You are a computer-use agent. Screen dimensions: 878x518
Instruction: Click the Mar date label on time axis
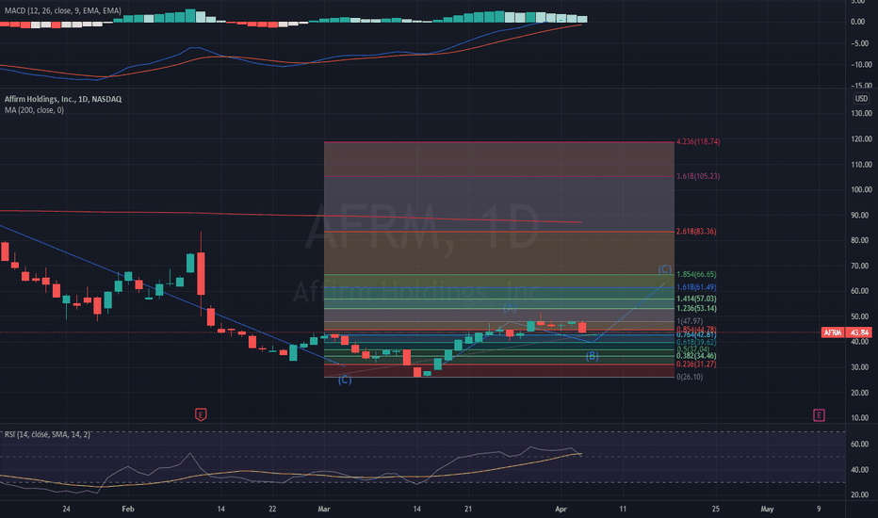coord(324,509)
